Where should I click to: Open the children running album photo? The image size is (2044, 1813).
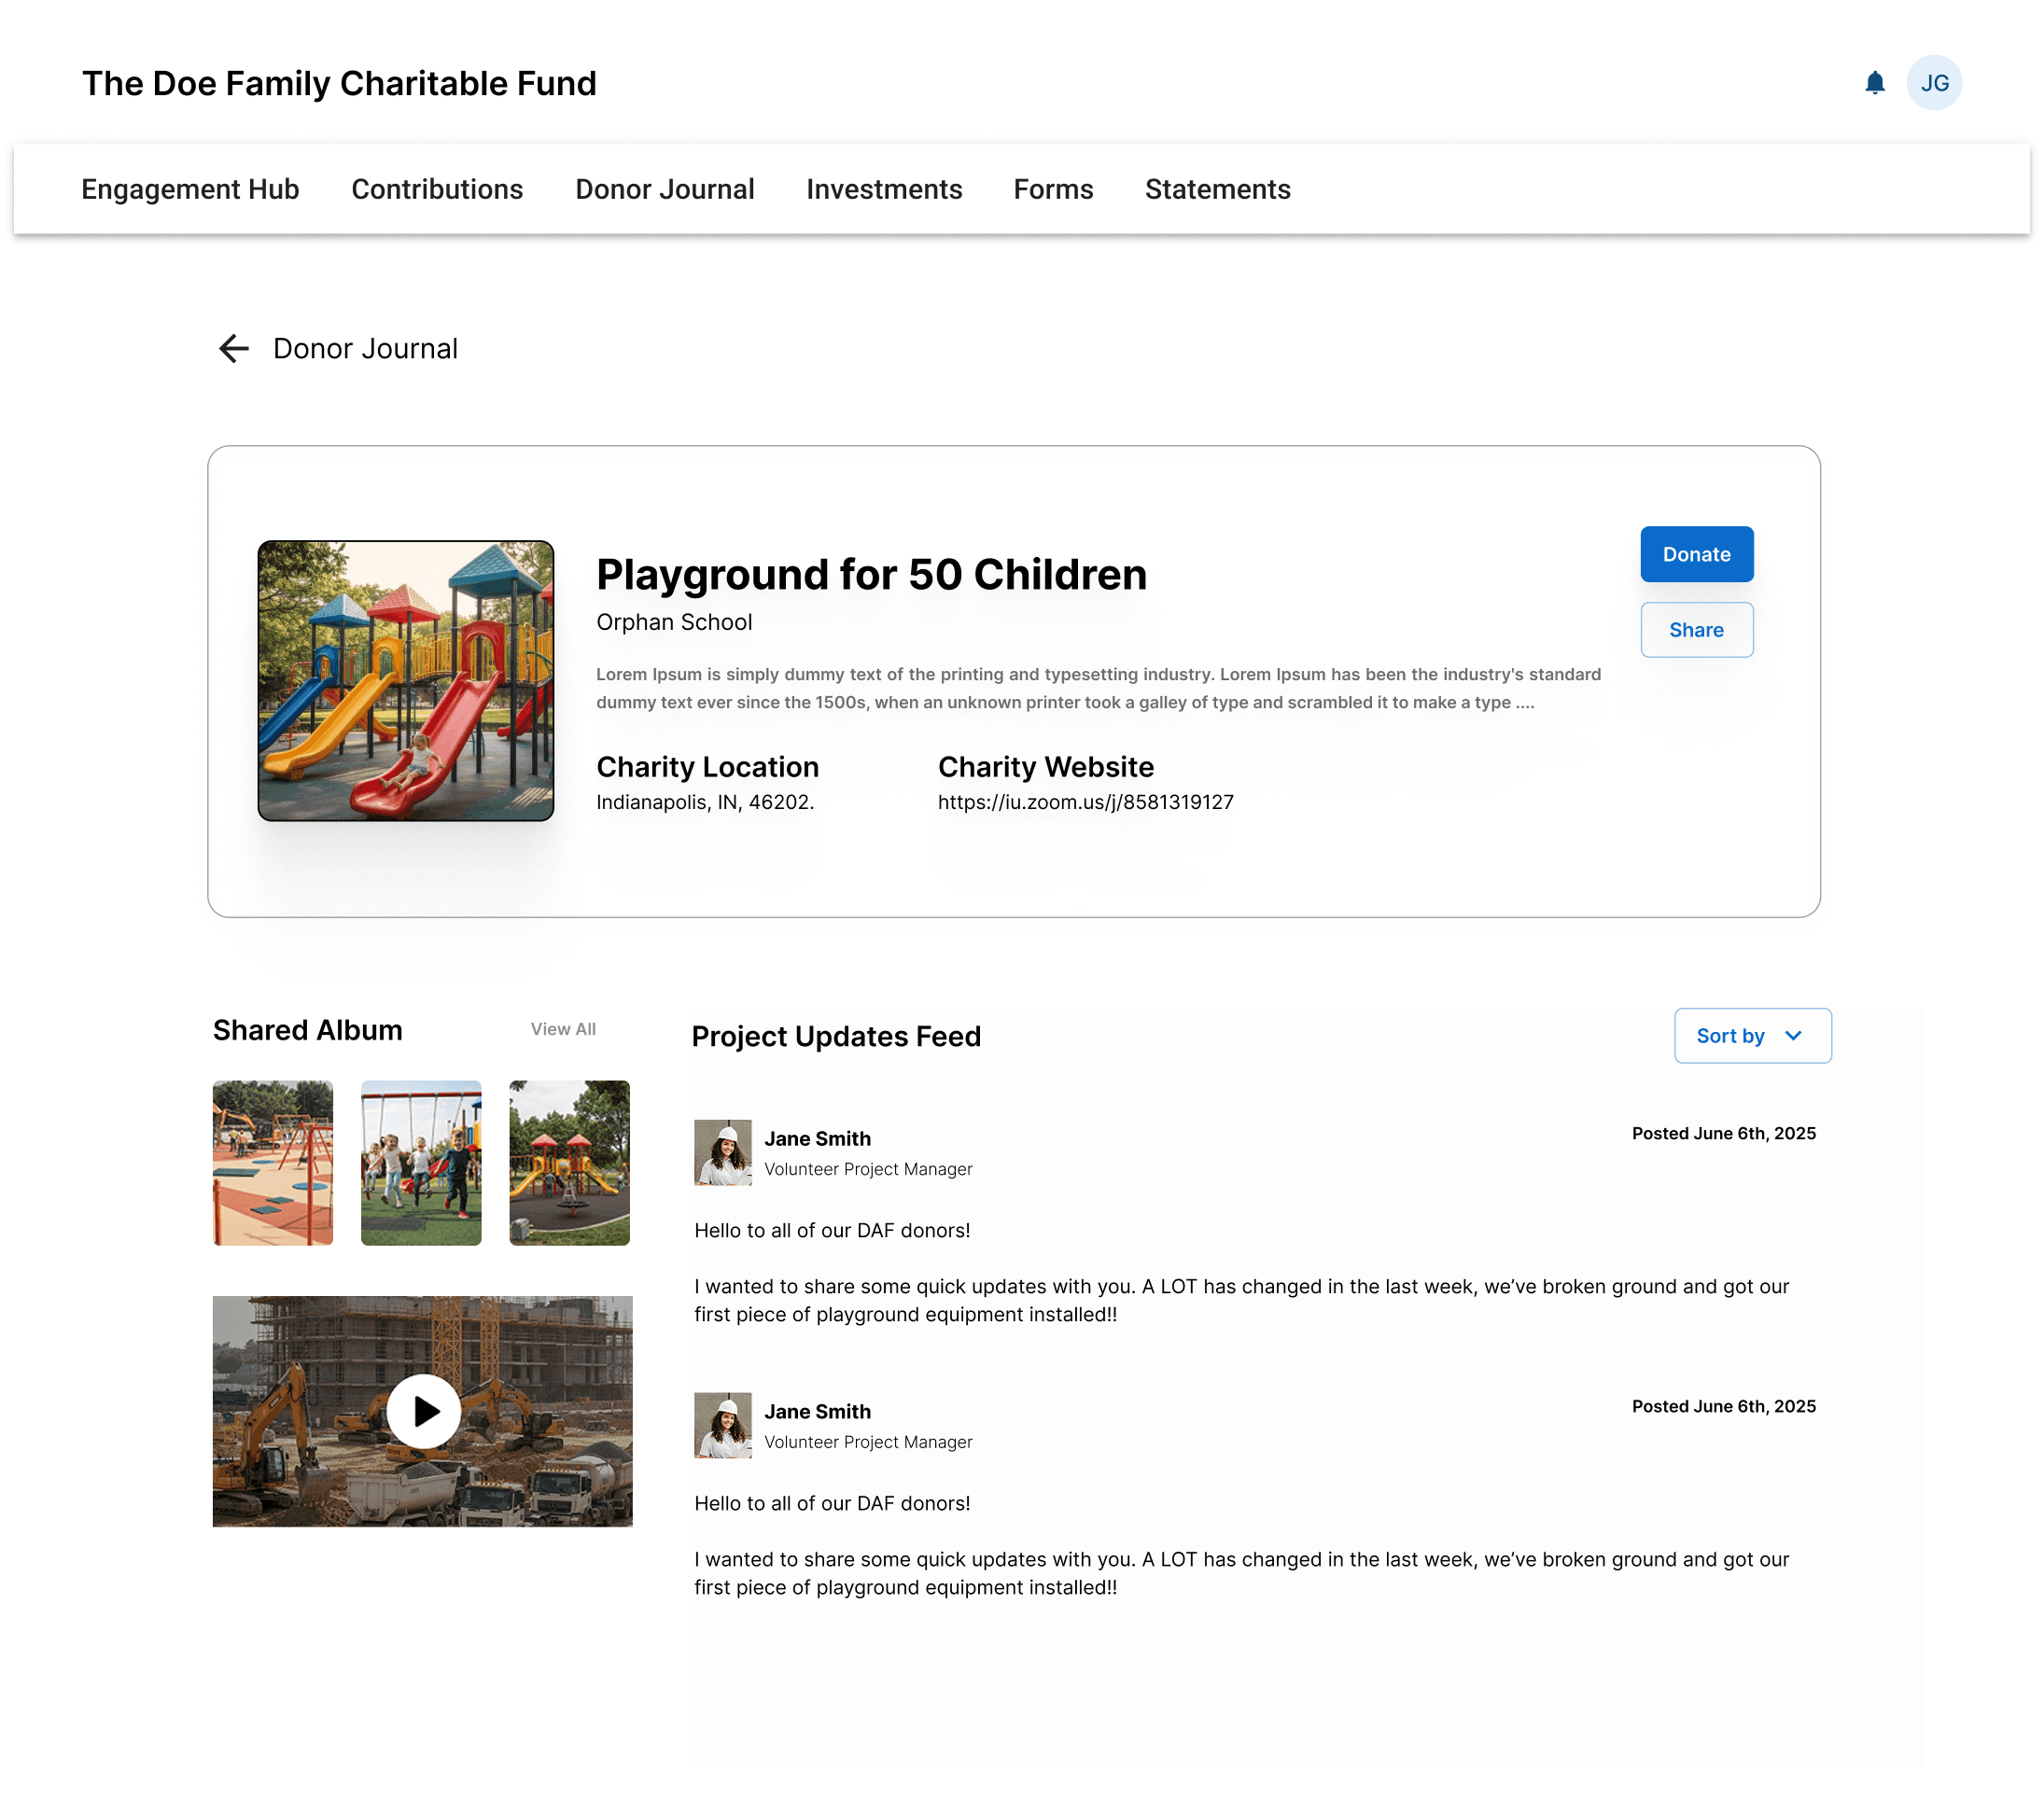[421, 1162]
